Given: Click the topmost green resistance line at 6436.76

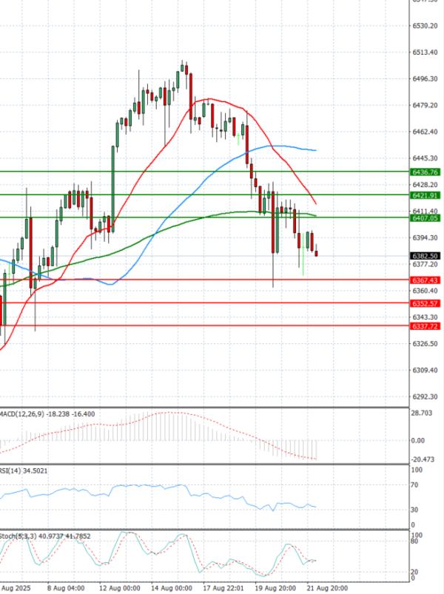Looking at the screenshot, I should (x=204, y=172).
